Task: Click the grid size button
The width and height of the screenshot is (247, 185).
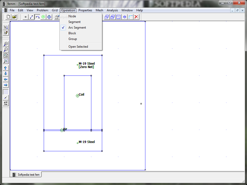Action: click(6, 103)
